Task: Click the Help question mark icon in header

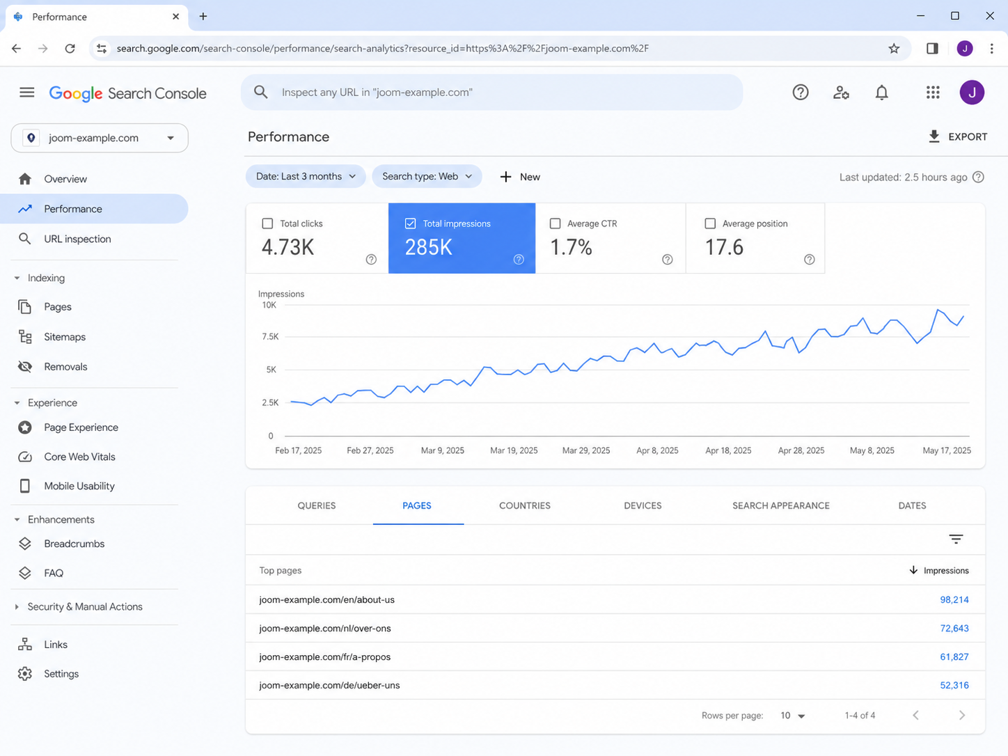Action: (801, 93)
